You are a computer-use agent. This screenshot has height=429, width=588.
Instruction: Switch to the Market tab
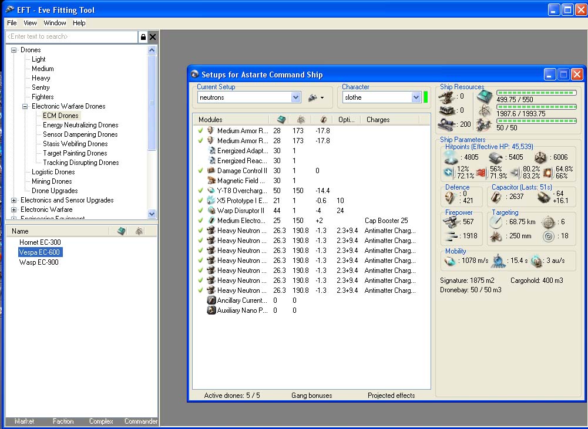pyautogui.click(x=24, y=421)
